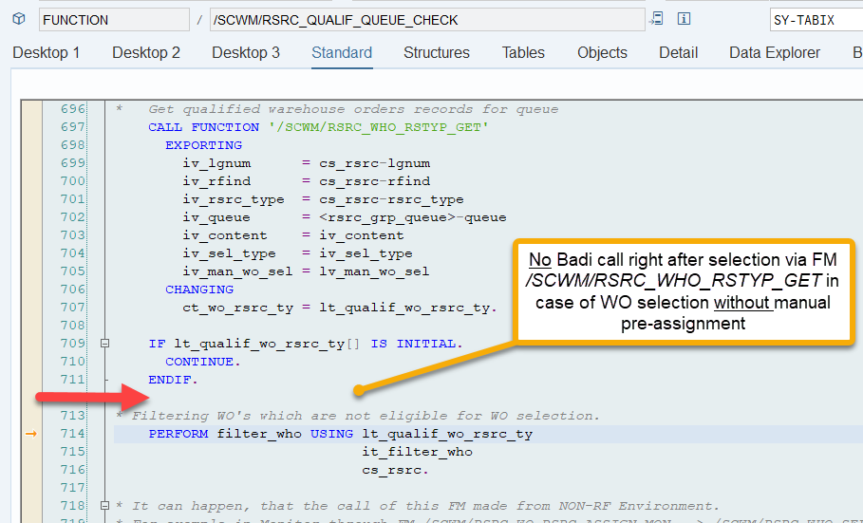Collapse the IF block at line 709

click(x=104, y=344)
